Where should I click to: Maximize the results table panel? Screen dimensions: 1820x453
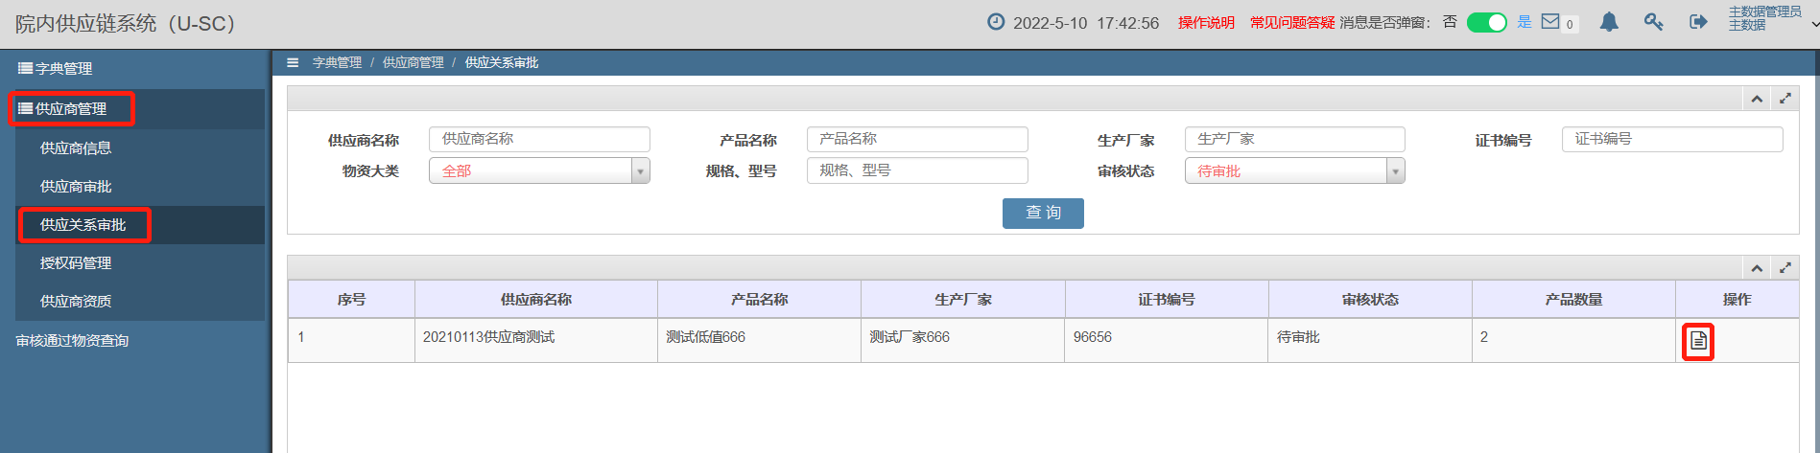click(x=1785, y=268)
